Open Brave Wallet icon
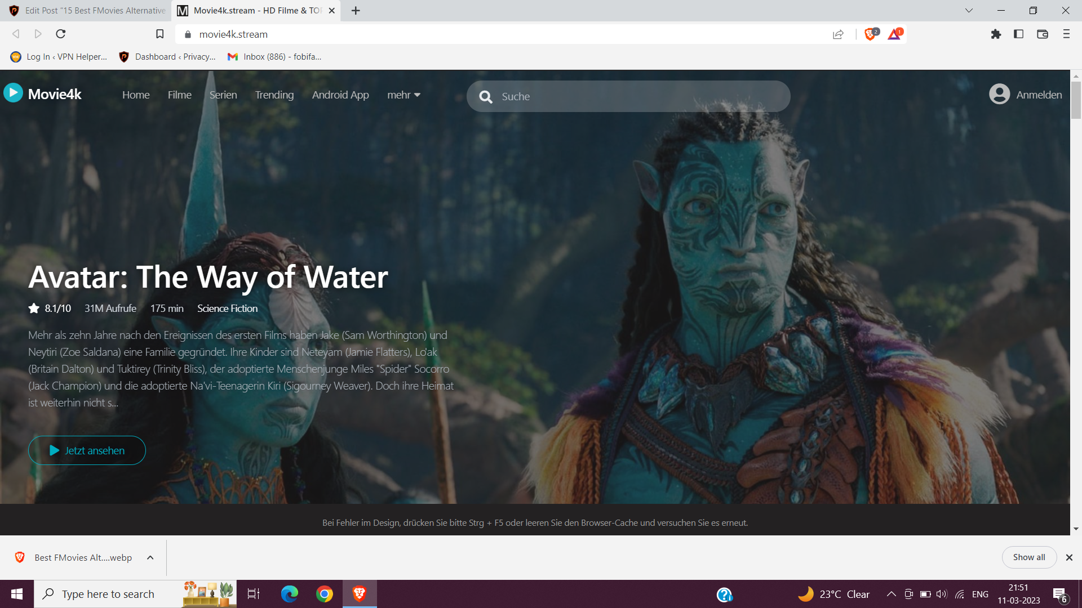This screenshot has width=1082, height=608. [x=1042, y=34]
